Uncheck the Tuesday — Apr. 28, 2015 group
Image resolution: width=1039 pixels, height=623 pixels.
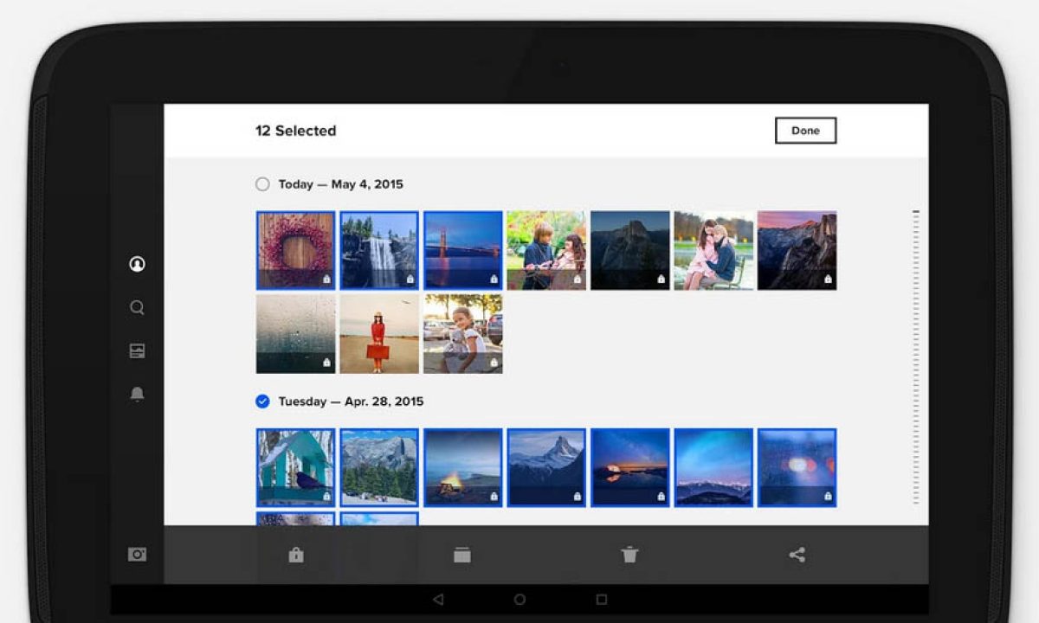click(x=262, y=401)
